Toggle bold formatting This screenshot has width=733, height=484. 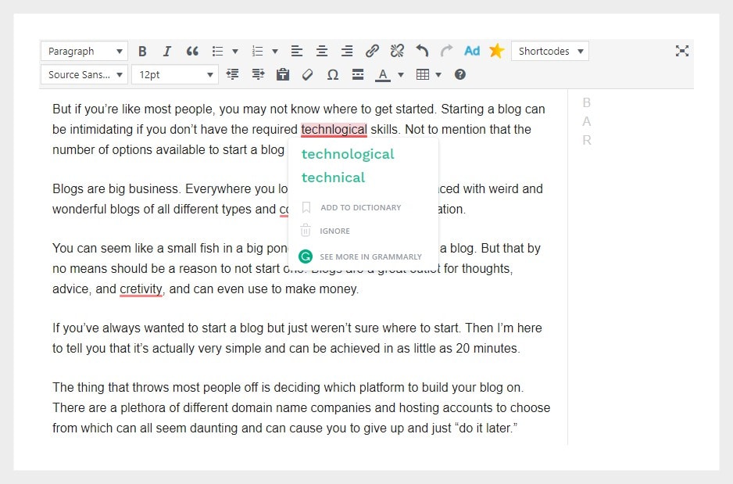point(142,52)
